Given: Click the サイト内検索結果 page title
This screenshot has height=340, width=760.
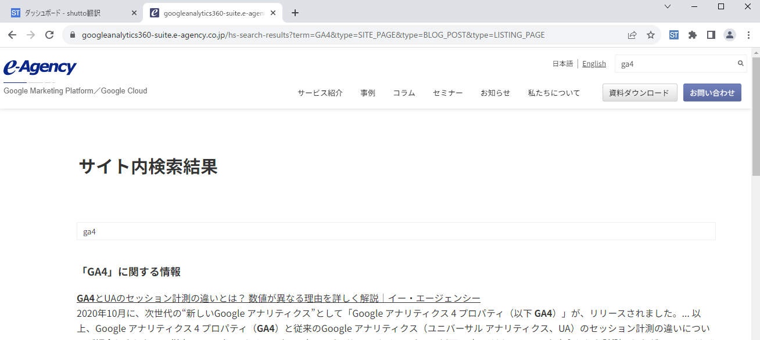Looking at the screenshot, I should pyautogui.click(x=148, y=167).
